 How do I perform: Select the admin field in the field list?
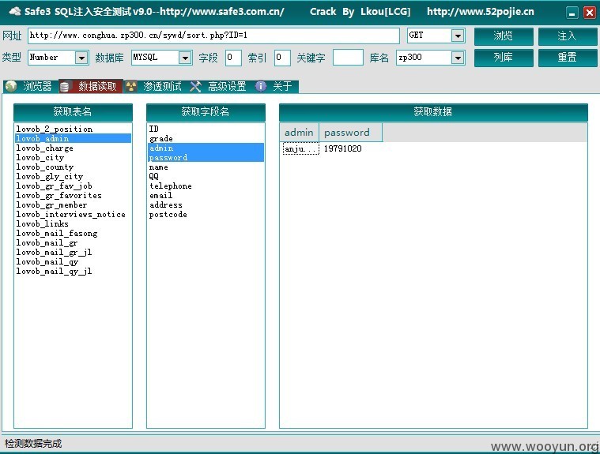pyautogui.click(x=206, y=148)
